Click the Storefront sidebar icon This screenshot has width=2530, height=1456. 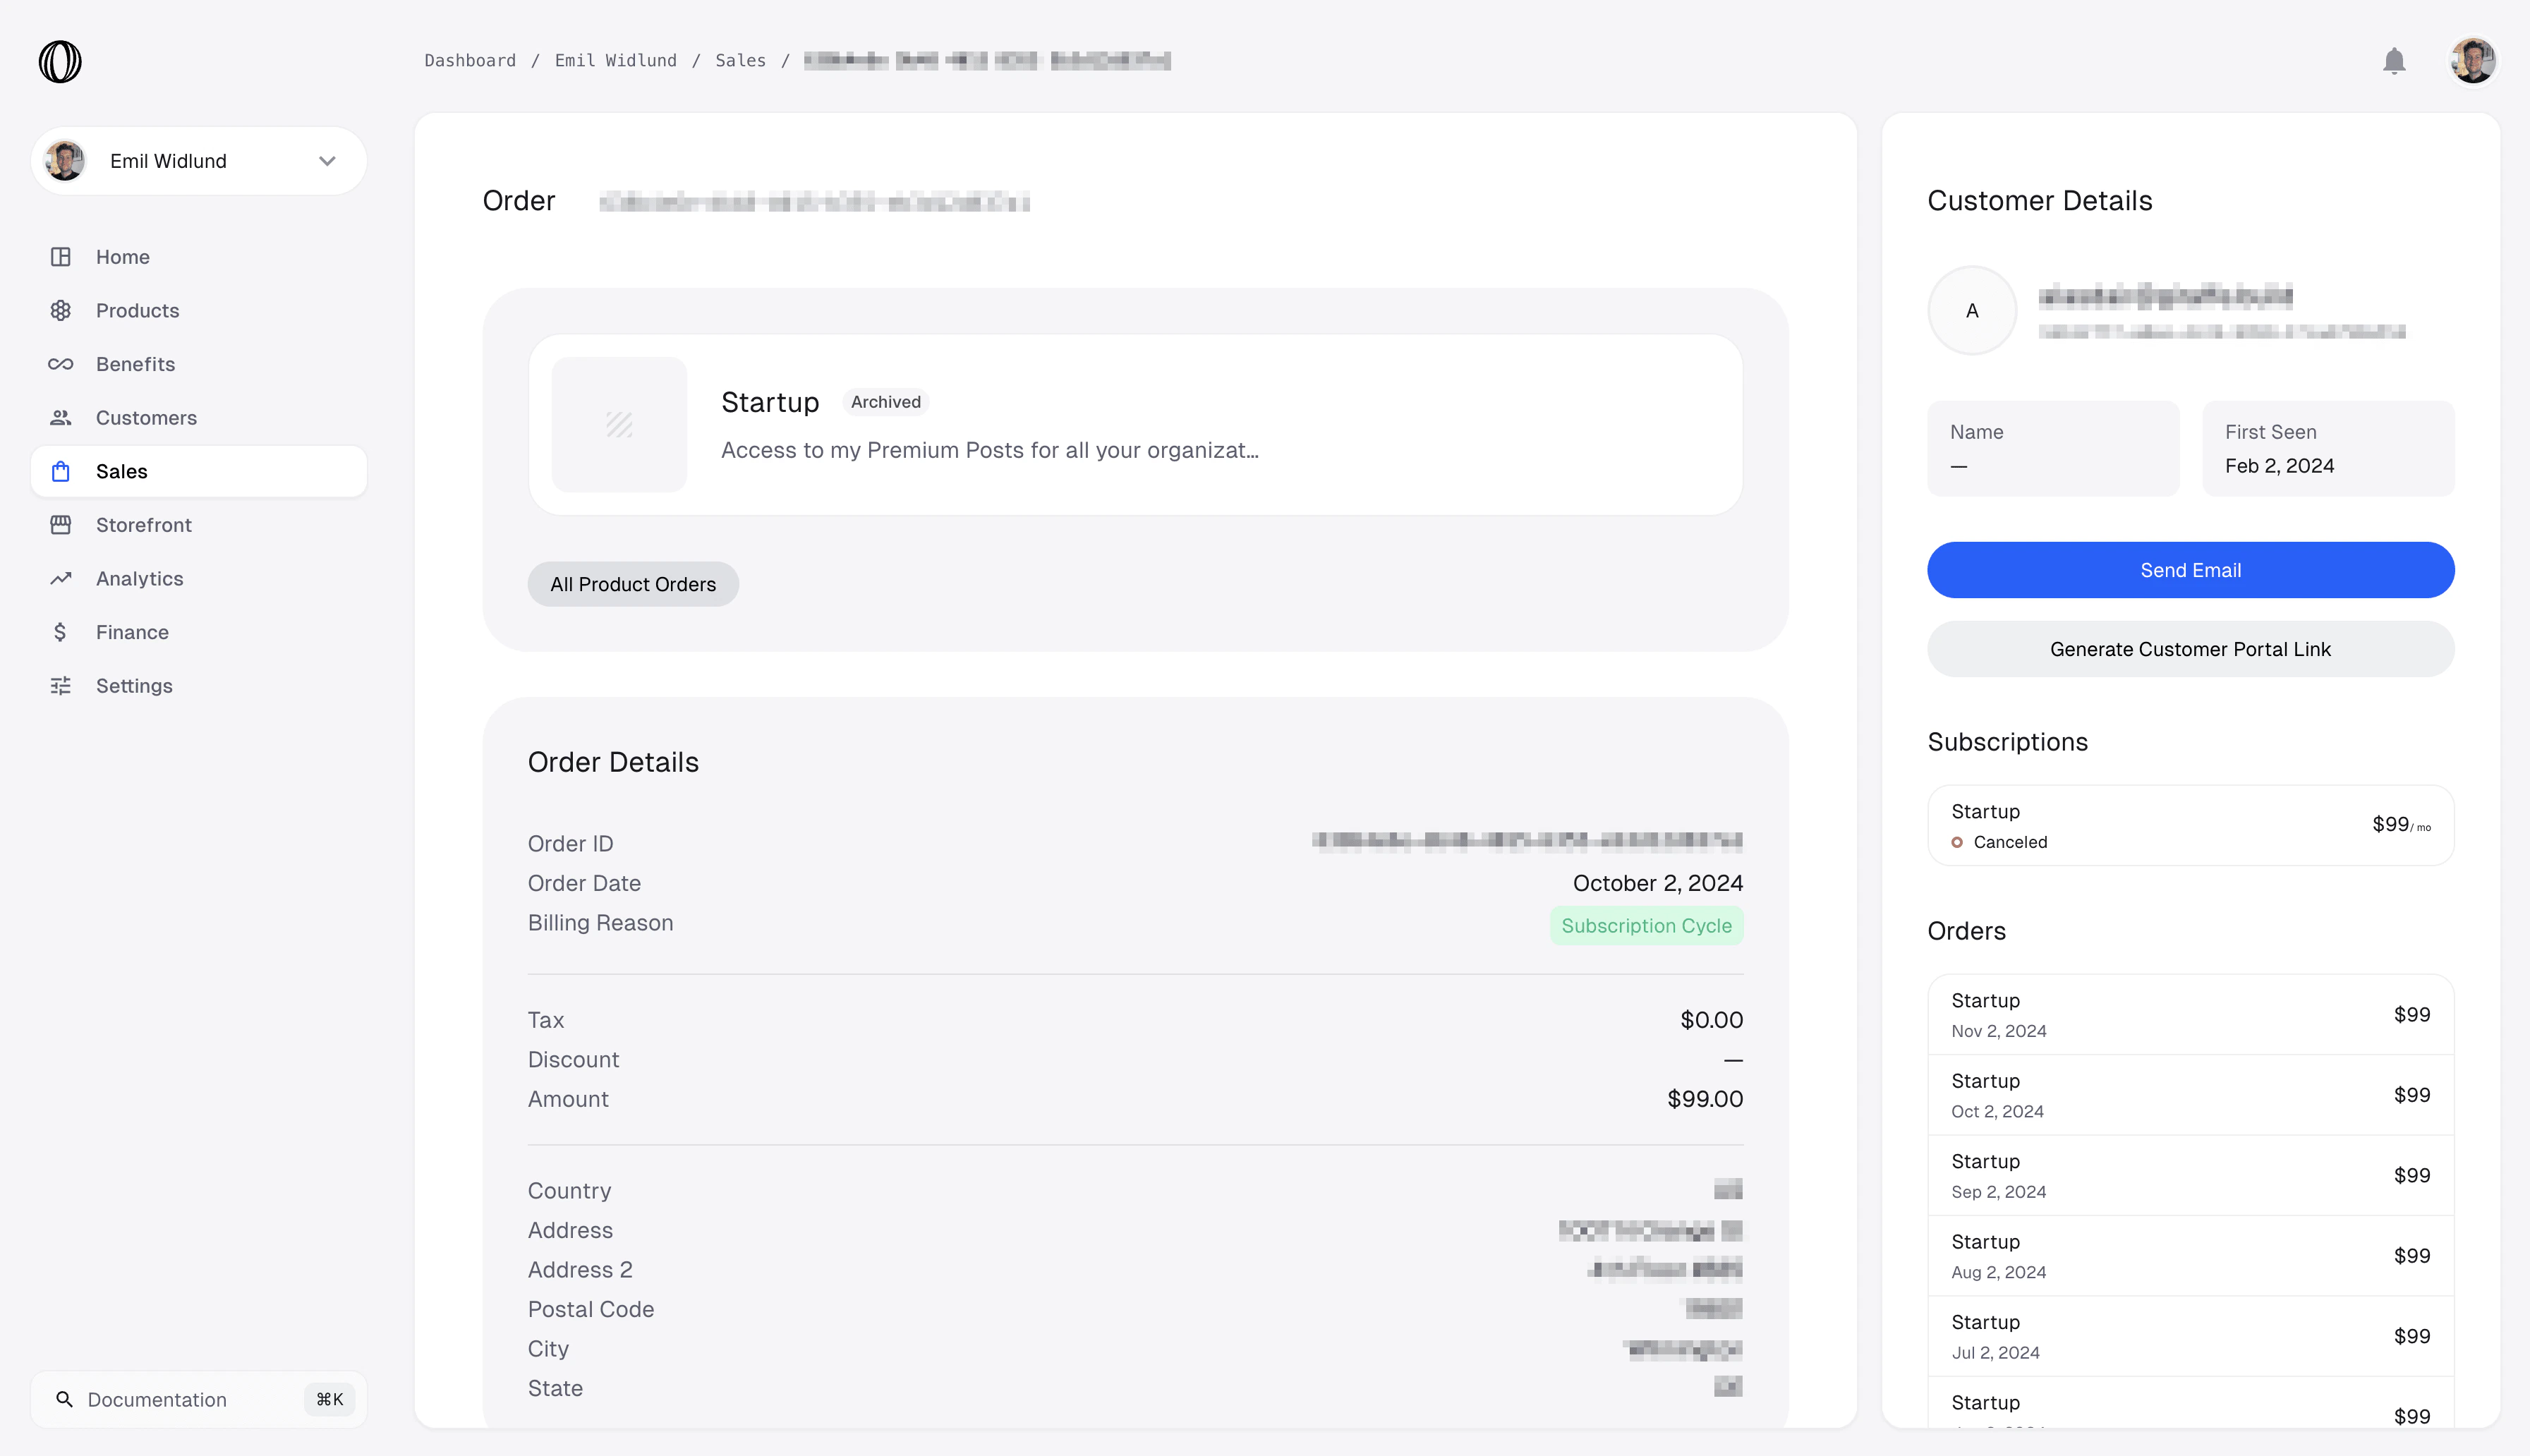coord(61,525)
